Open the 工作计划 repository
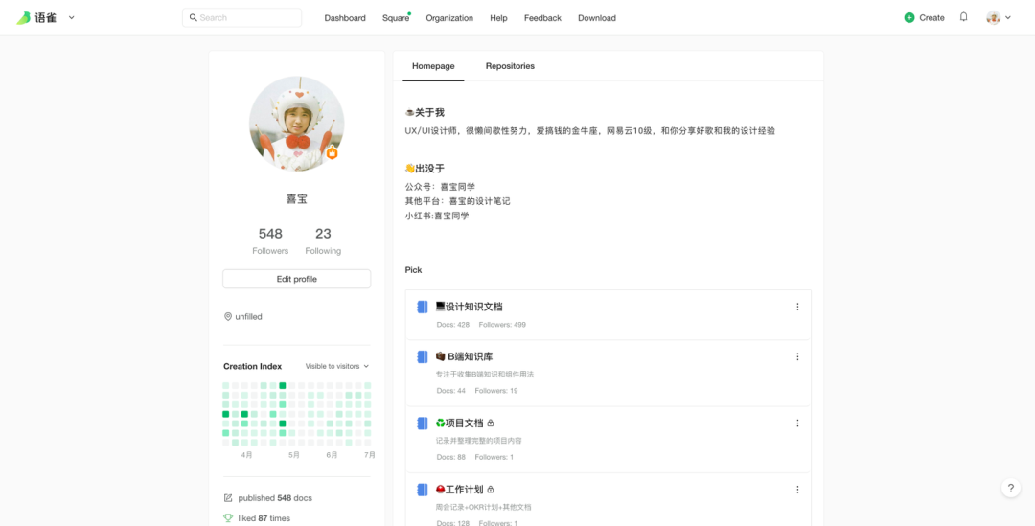This screenshot has width=1035, height=526. click(x=459, y=490)
